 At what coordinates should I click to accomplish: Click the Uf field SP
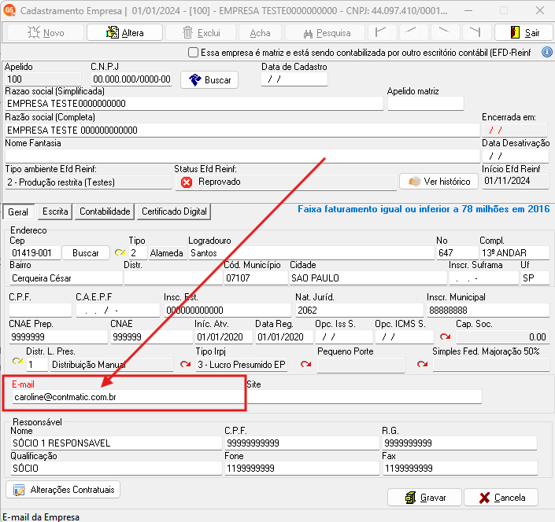point(535,278)
